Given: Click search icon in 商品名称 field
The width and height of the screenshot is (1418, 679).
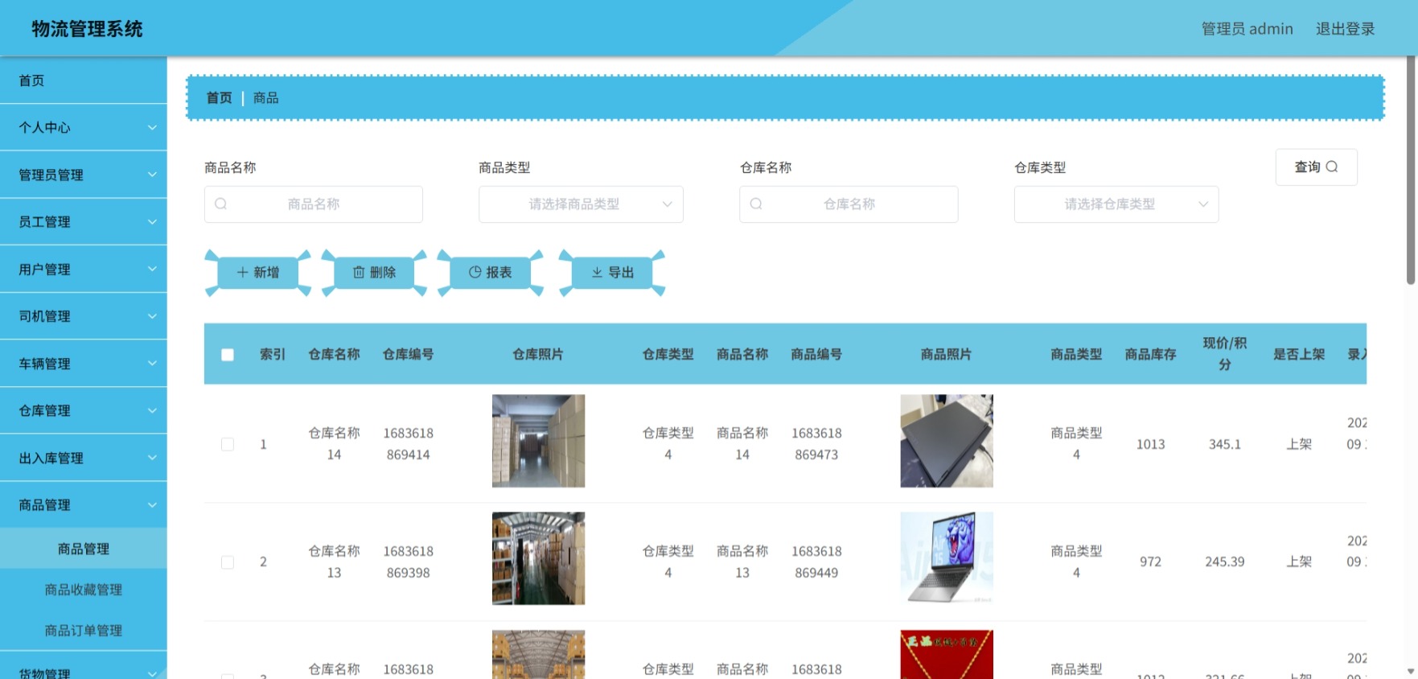Looking at the screenshot, I should point(221,204).
